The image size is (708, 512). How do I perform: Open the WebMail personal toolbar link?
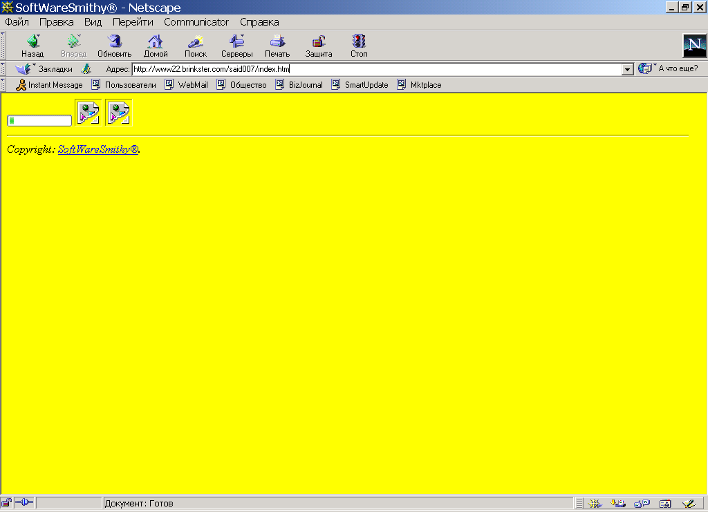pyautogui.click(x=187, y=85)
